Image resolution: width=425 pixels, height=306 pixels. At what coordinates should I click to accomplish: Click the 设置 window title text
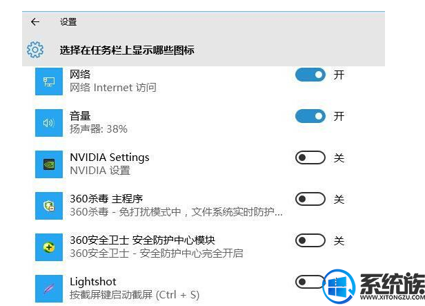68,22
